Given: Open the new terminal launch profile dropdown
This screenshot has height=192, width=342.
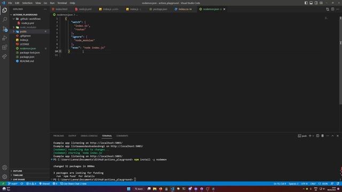Looking at the screenshot, I should pos(313,136).
